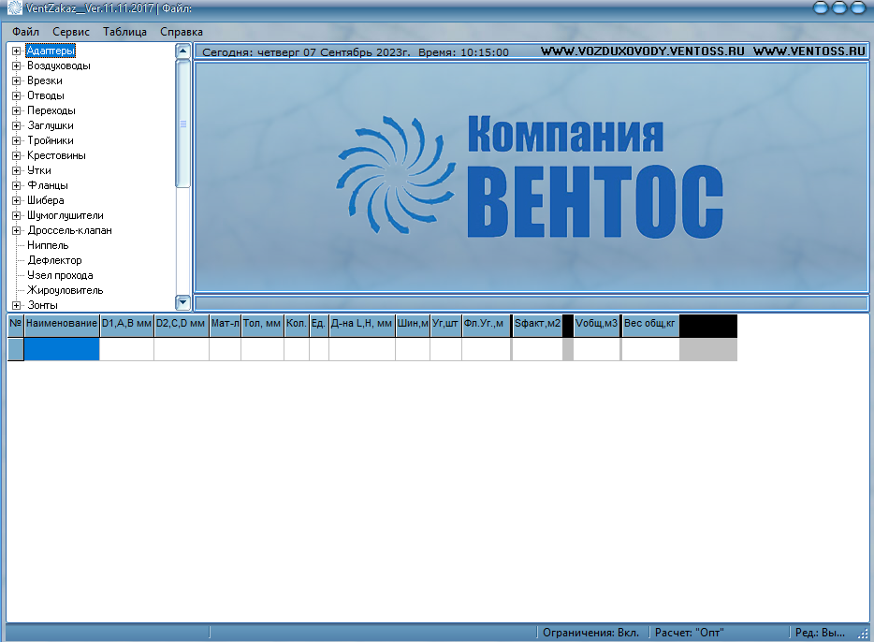
Task: Open the WWW.VENTOSS.RU link
Action: point(809,51)
